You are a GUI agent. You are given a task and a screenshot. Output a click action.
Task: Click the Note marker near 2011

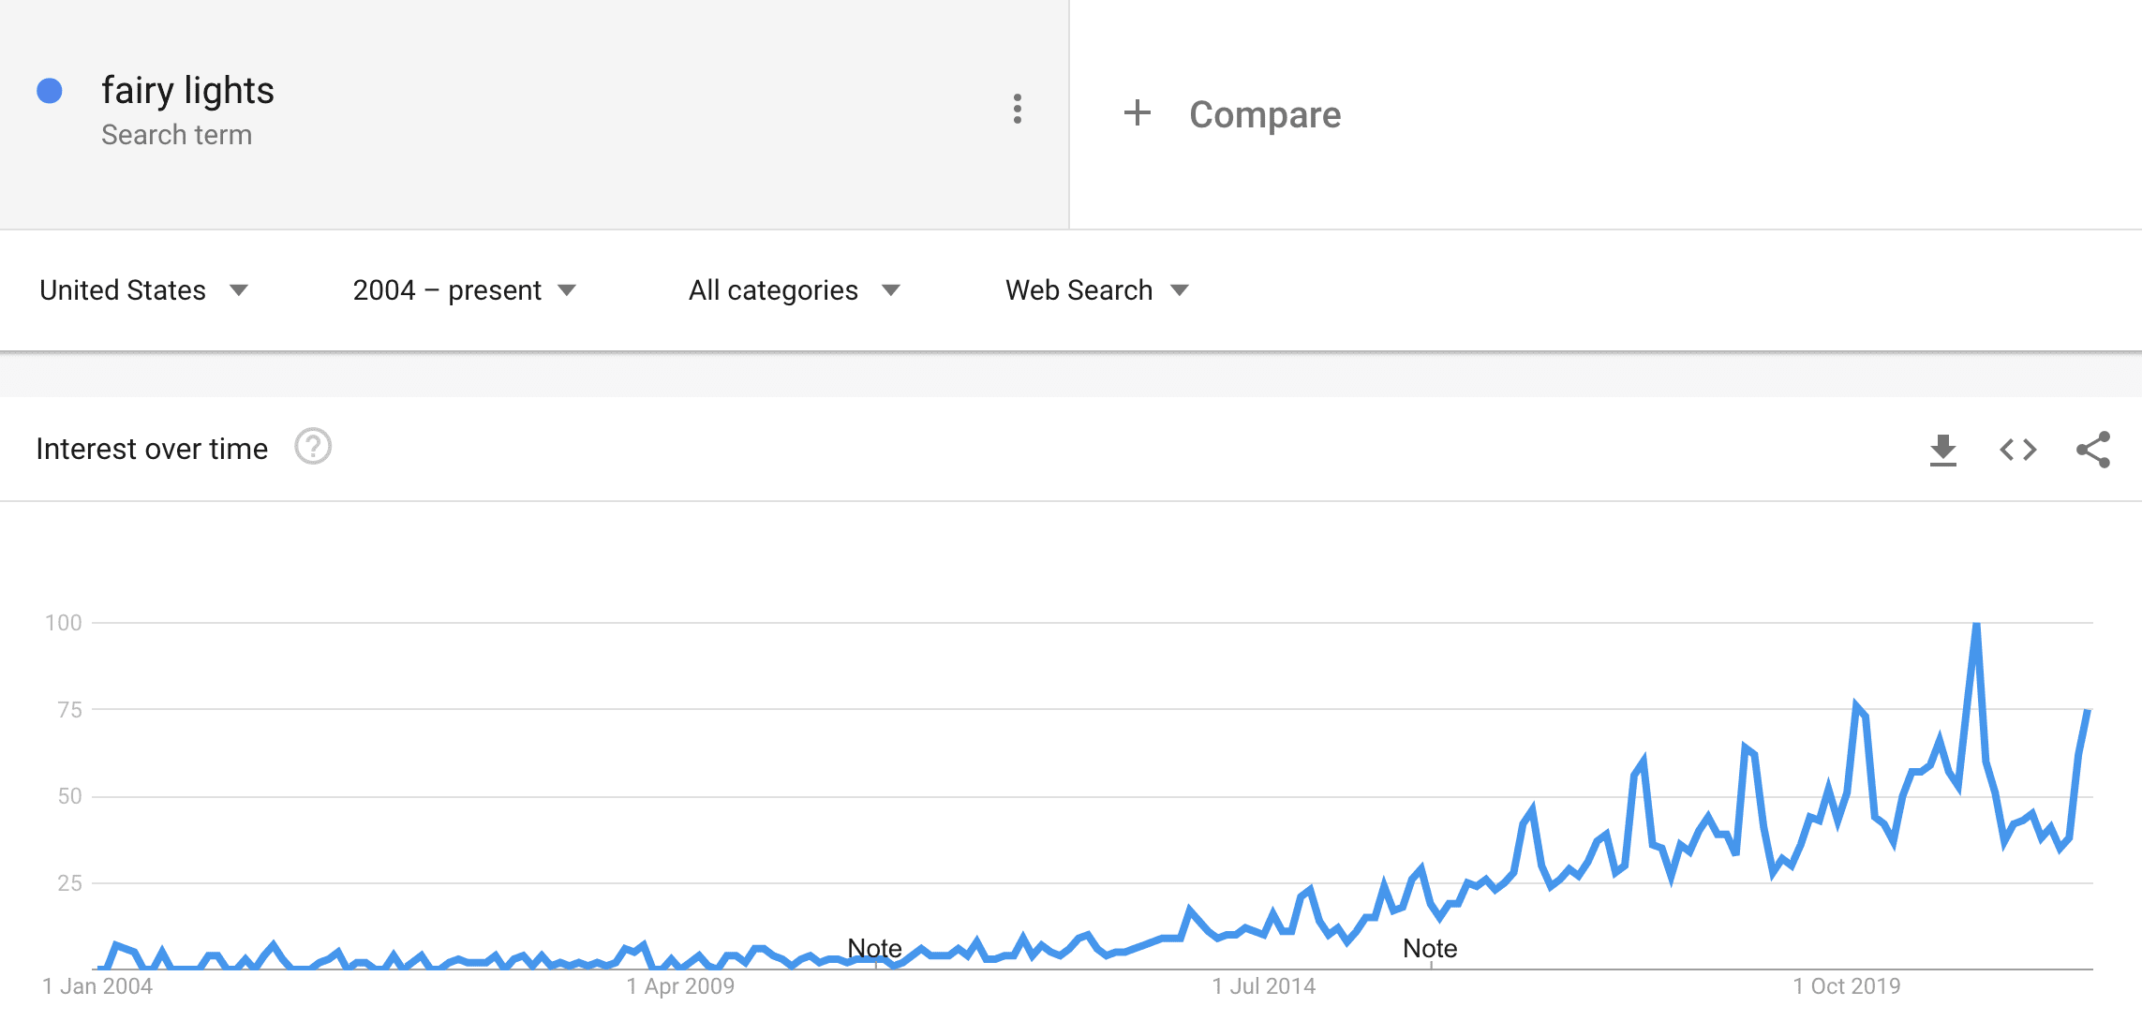(x=874, y=948)
